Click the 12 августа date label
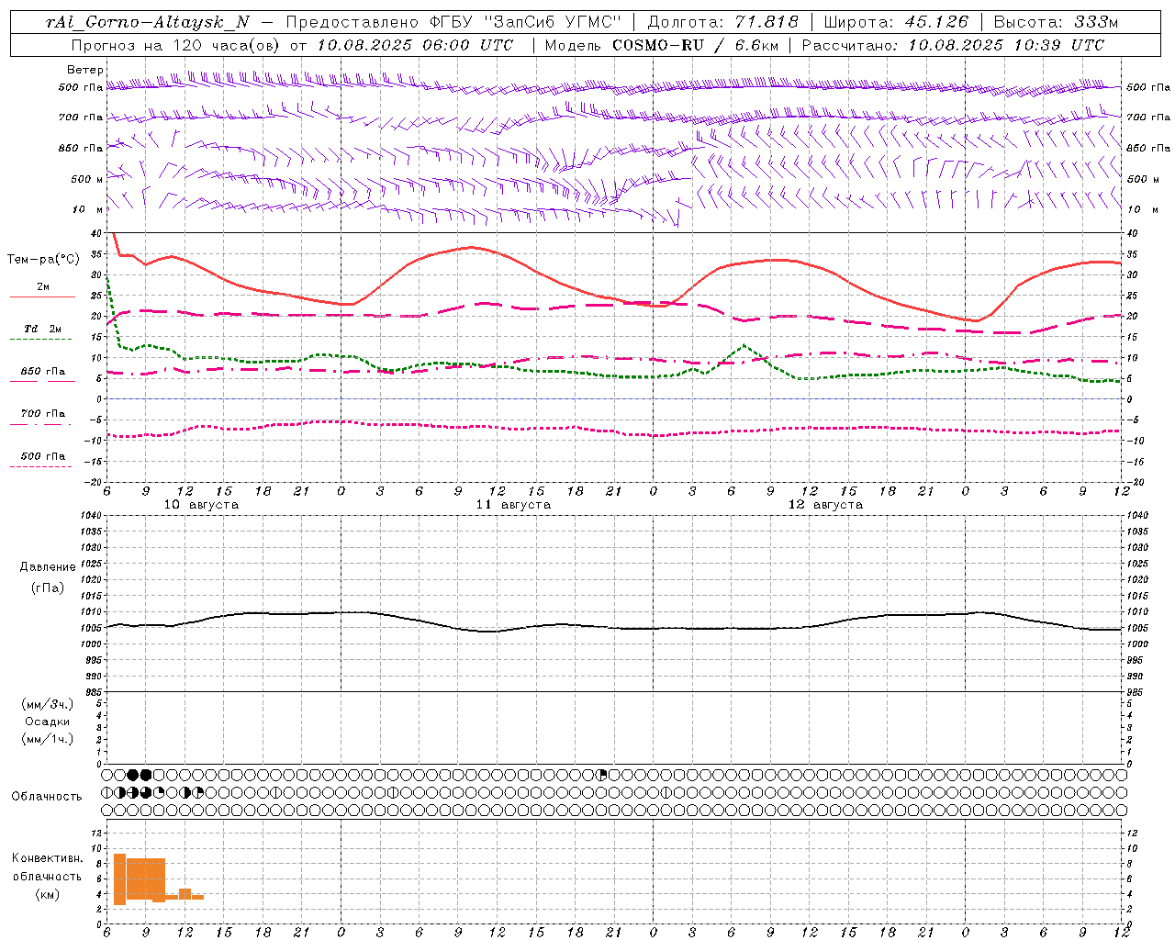Image resolution: width=1175 pixels, height=940 pixels. [x=825, y=505]
